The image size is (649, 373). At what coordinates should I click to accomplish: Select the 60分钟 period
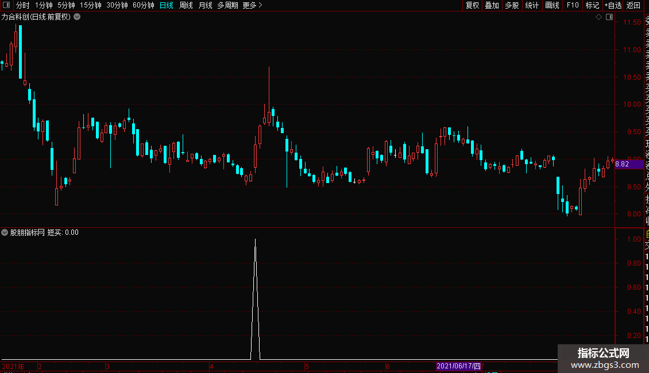(143, 5)
